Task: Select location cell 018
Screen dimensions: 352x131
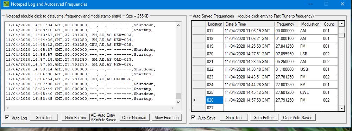Action: [215, 39]
